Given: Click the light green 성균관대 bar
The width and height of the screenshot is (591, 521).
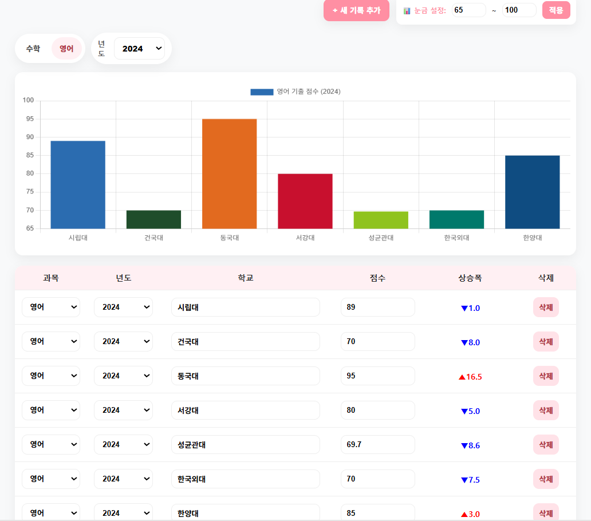Looking at the screenshot, I should [381, 220].
